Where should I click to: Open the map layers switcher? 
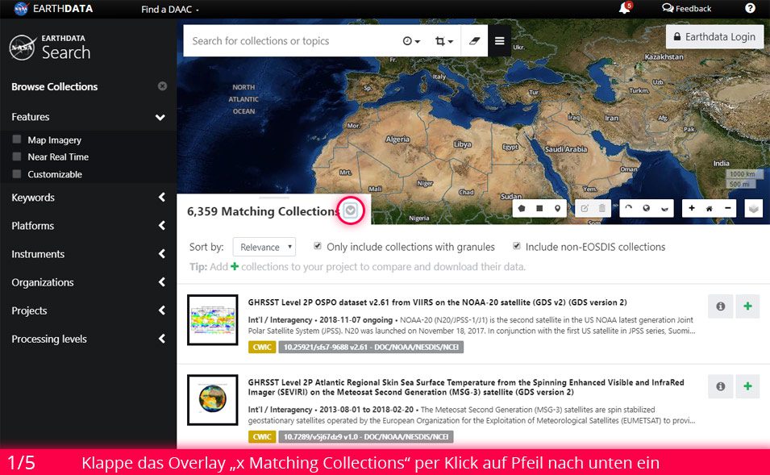(754, 208)
